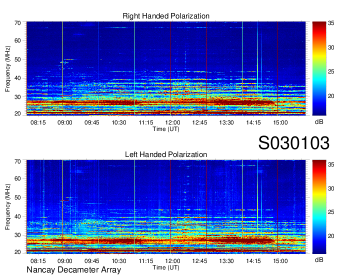The height and width of the screenshot is (276, 340).
Task: Click 12:00 tick on right-handed plot time axis
Action: click(172, 122)
